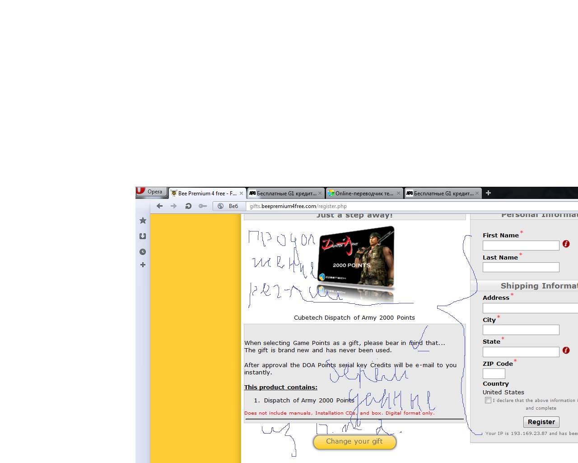Click the 'This product contains:' heading
Screen dimensions: 578x463
(x=281, y=387)
